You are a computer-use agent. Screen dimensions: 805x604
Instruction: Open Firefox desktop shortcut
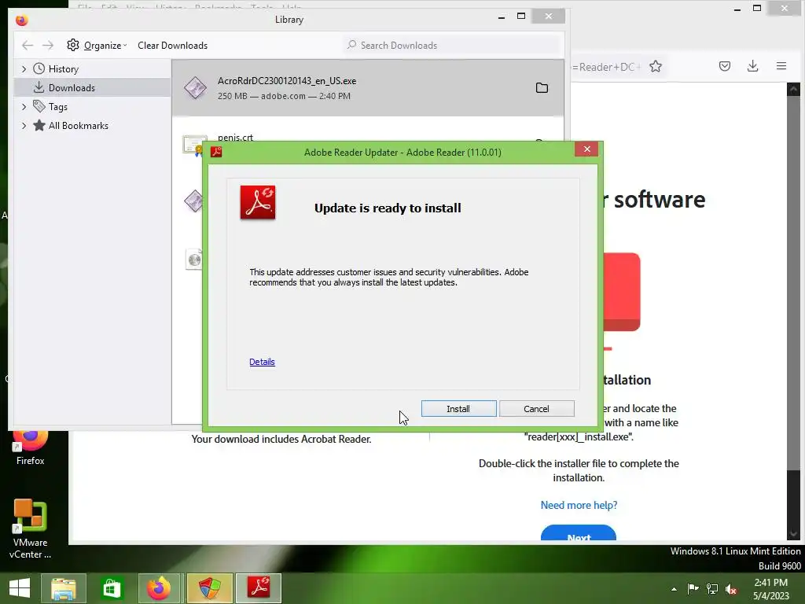click(x=30, y=447)
